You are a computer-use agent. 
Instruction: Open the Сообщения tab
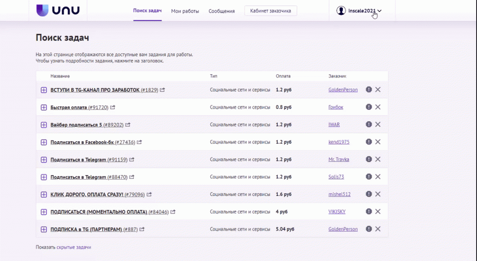(x=221, y=11)
